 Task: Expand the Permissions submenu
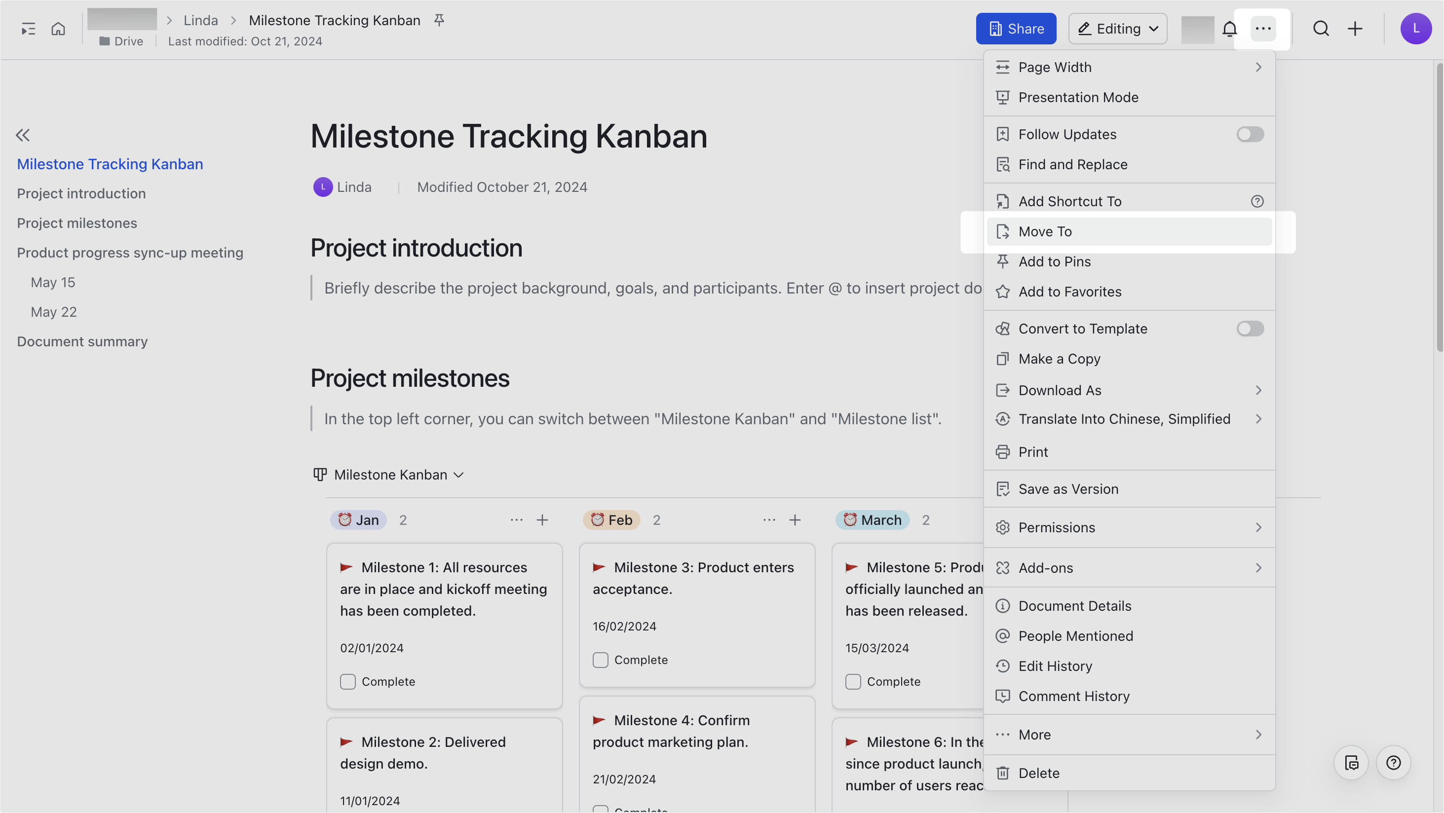pyautogui.click(x=1129, y=528)
